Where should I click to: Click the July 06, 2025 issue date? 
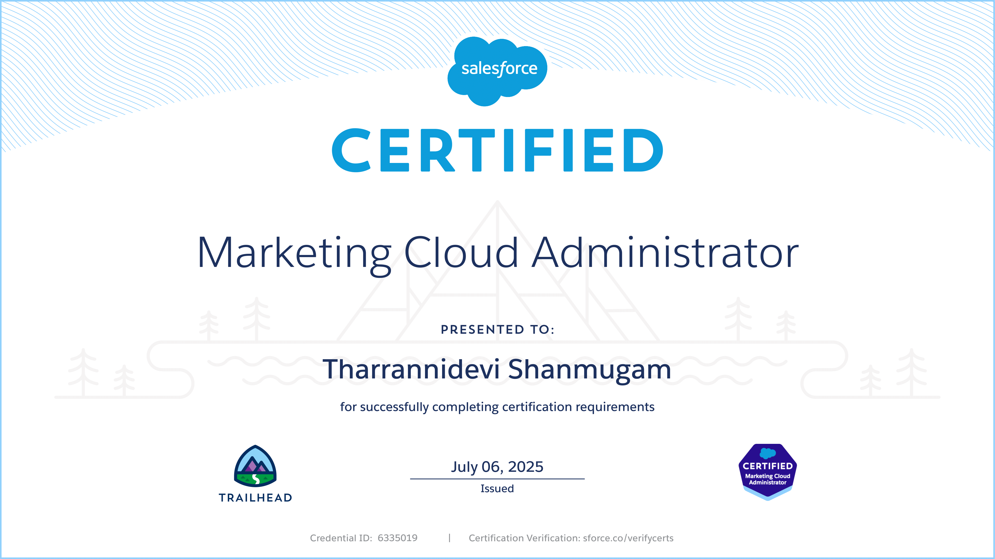[x=497, y=467]
